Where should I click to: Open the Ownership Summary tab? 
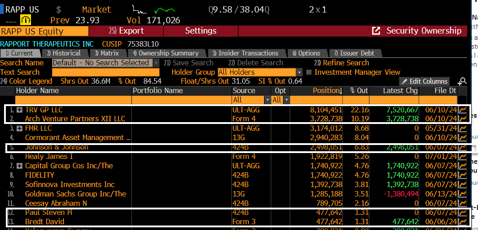pos(166,53)
